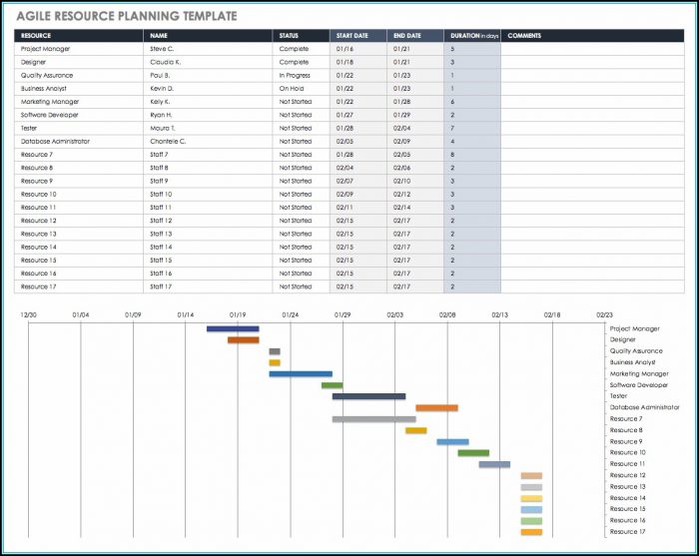Click the Resource 9 Gantt bar
The height and width of the screenshot is (556, 699).
pyautogui.click(x=452, y=442)
